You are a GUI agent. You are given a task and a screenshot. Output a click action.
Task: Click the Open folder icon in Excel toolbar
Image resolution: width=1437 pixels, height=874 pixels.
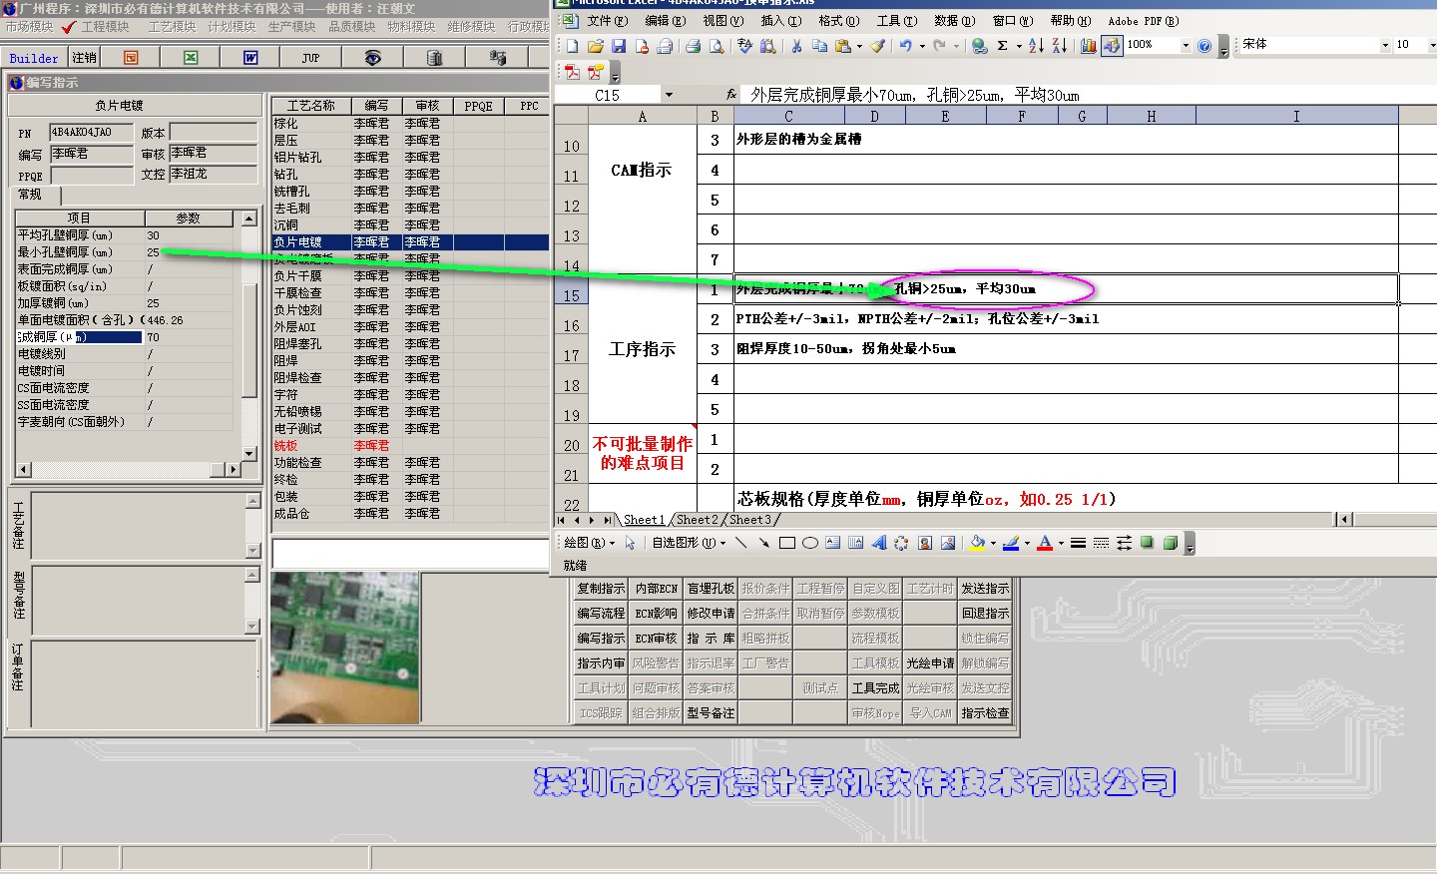tap(596, 45)
